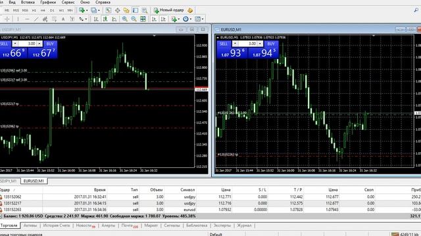Select order row 135152263
Screen dimensions: 421x236
[210, 210]
